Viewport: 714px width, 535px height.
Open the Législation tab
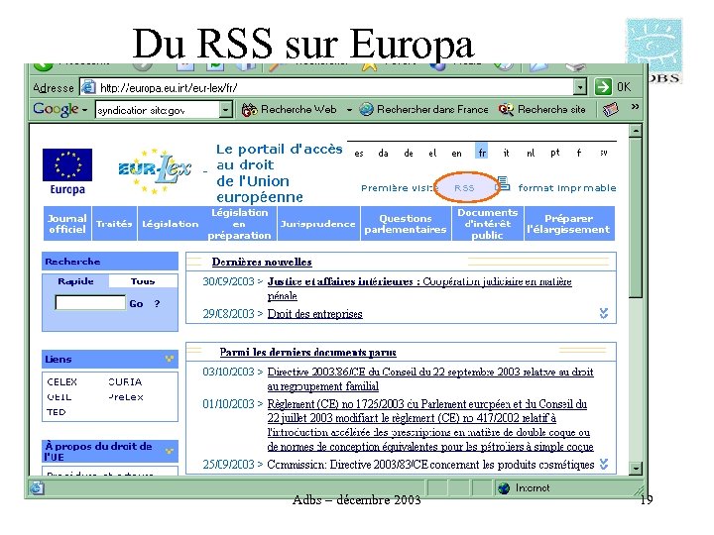coord(171,223)
